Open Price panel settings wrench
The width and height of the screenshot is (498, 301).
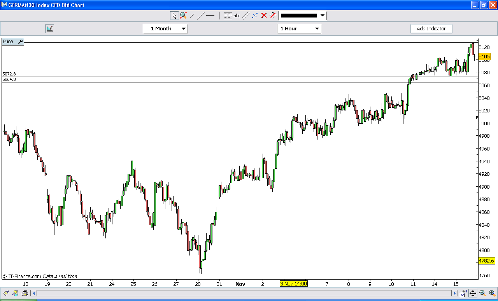pos(20,42)
